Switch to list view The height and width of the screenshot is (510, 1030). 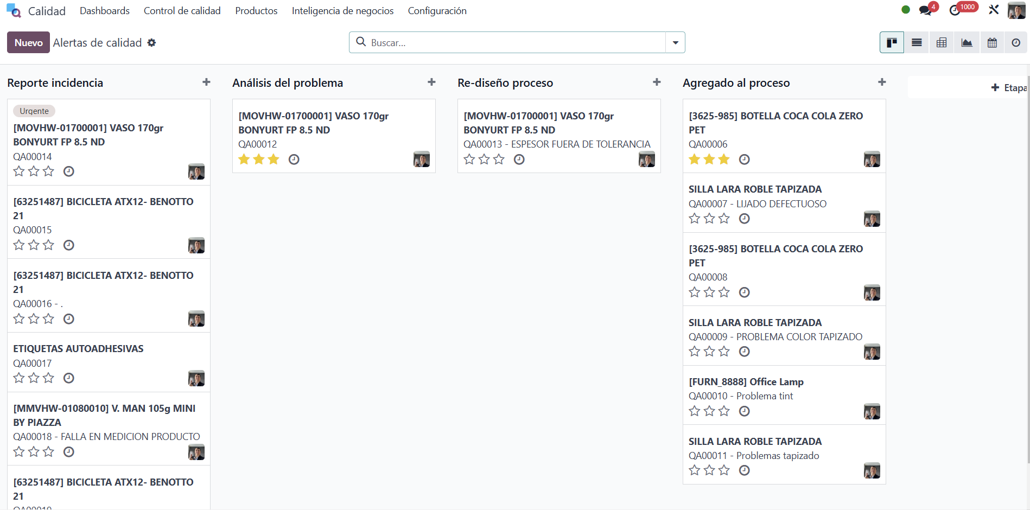917,43
